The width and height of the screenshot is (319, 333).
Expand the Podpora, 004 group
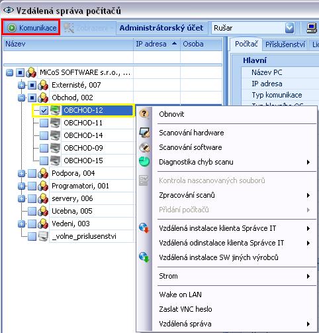click(21, 173)
